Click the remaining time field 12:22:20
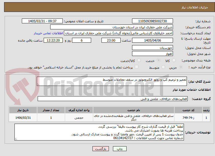 (x=53, y=40)
